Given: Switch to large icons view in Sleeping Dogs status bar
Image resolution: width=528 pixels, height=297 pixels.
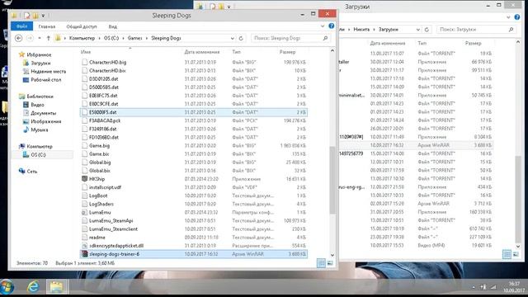Looking at the screenshot, I should pyautogui.click(x=330, y=263).
